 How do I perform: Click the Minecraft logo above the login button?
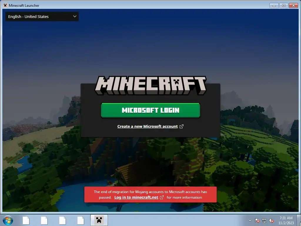pos(150,86)
